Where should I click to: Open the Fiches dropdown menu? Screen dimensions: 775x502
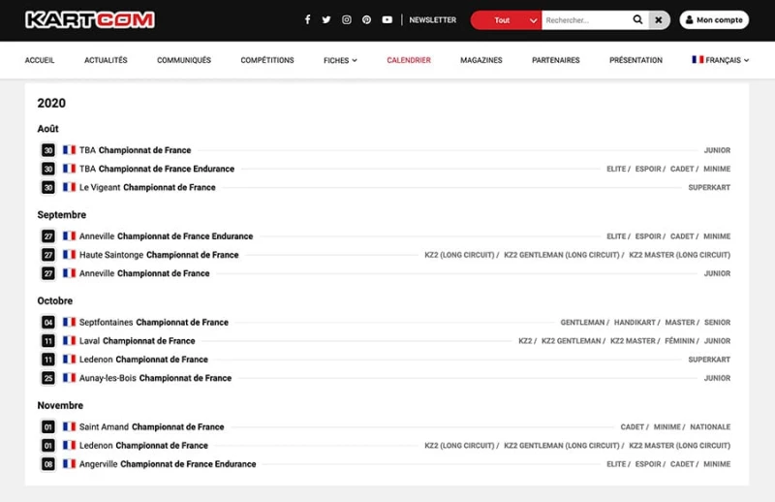pos(340,60)
